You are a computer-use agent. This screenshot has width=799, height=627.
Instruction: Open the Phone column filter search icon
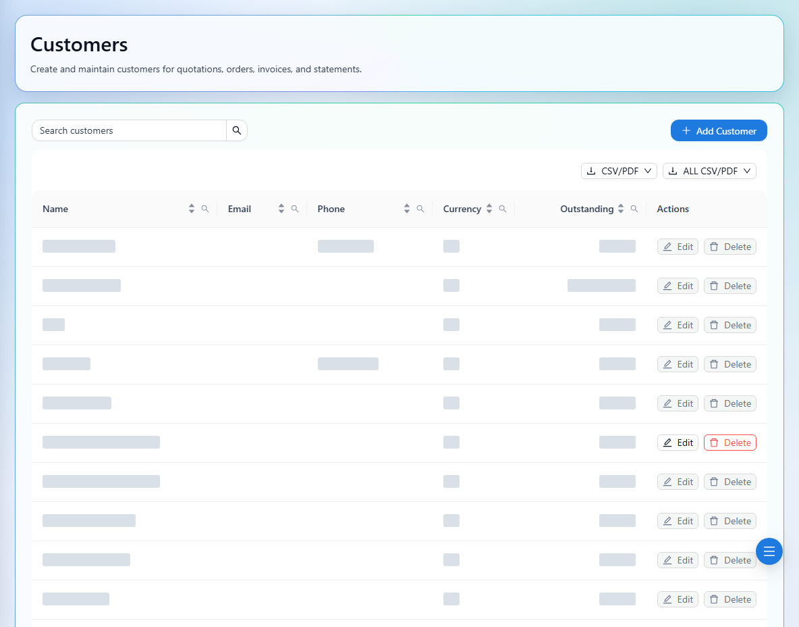420,209
